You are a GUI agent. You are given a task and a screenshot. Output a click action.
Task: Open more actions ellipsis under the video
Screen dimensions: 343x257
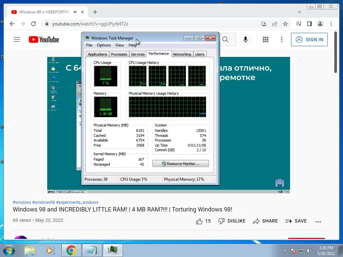318,222
